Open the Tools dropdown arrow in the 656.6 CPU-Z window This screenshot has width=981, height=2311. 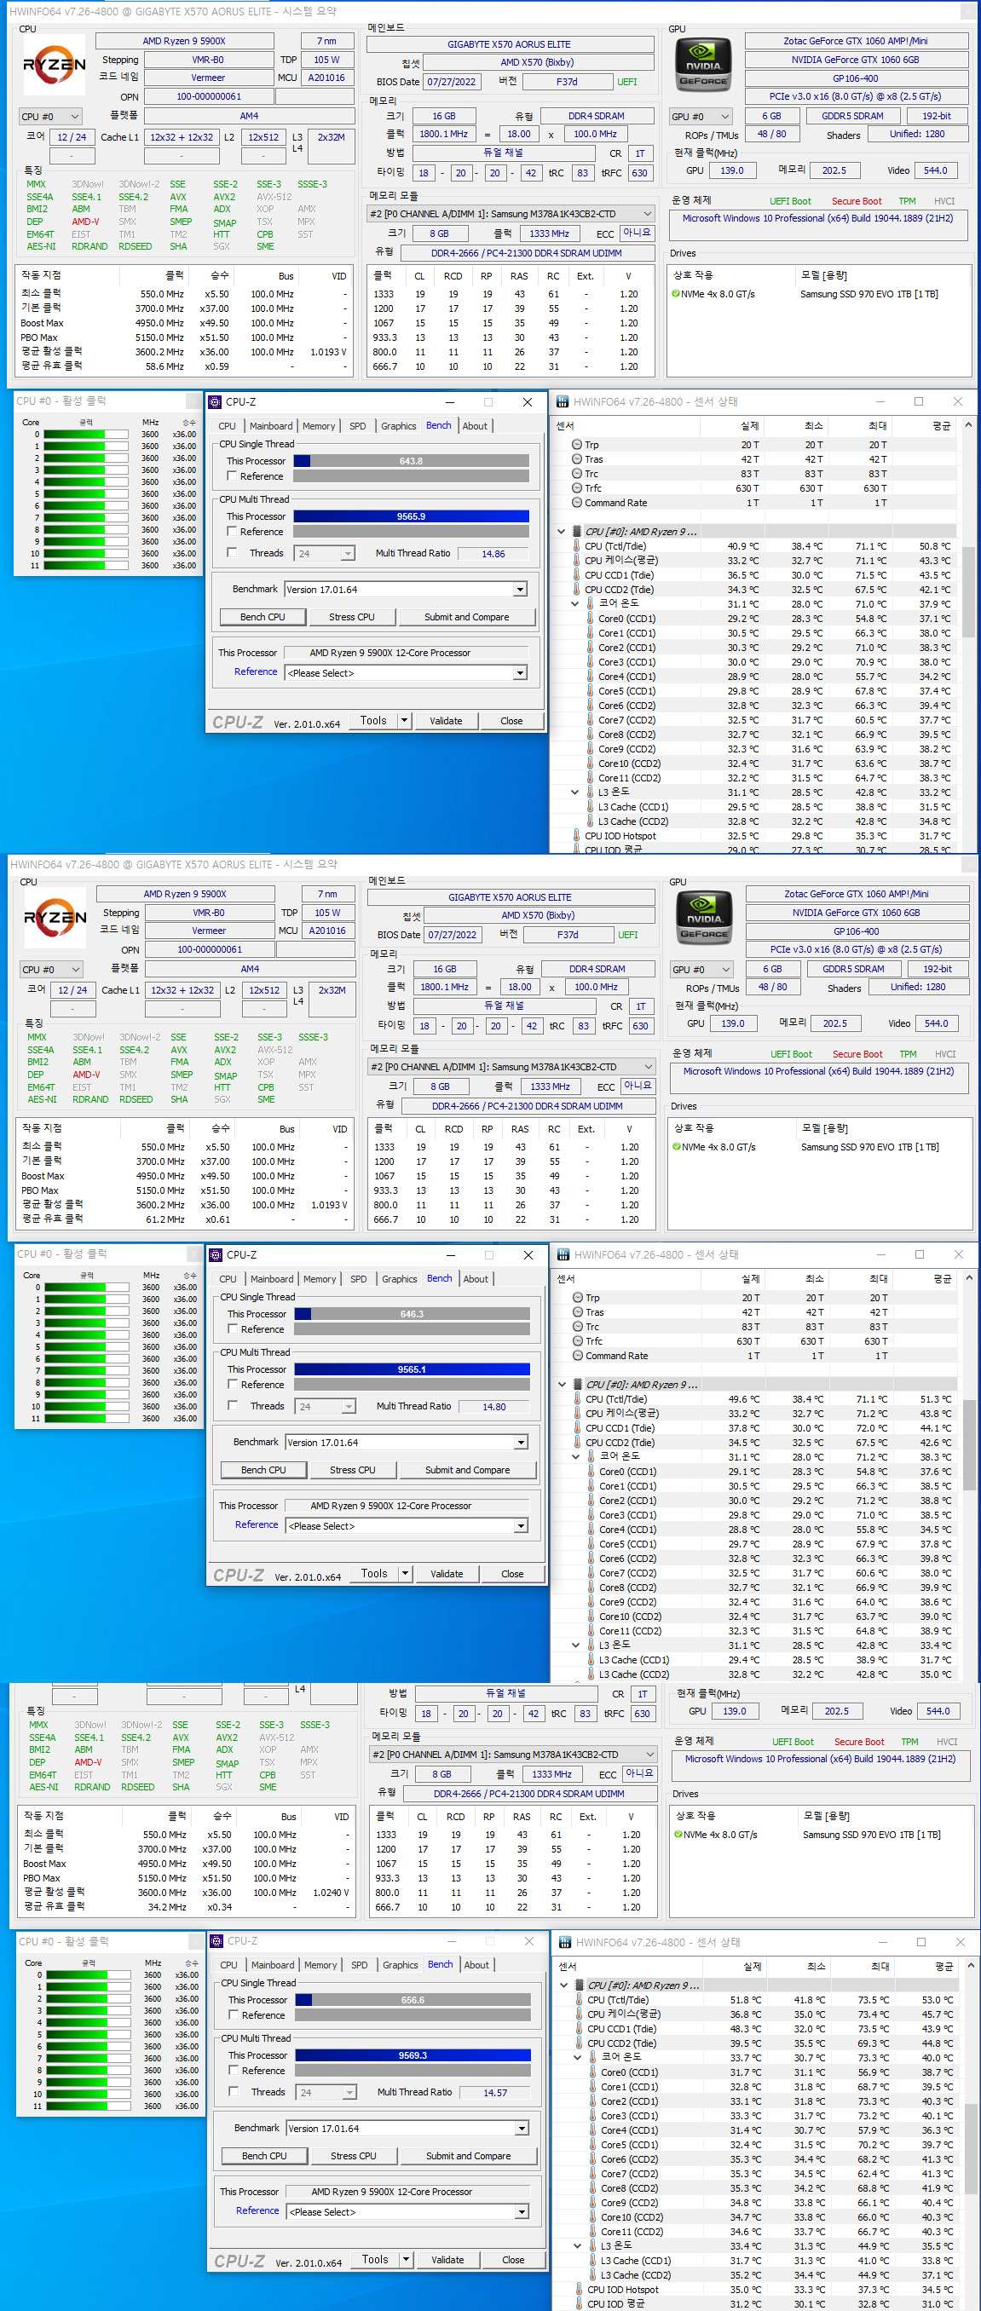(406, 2260)
